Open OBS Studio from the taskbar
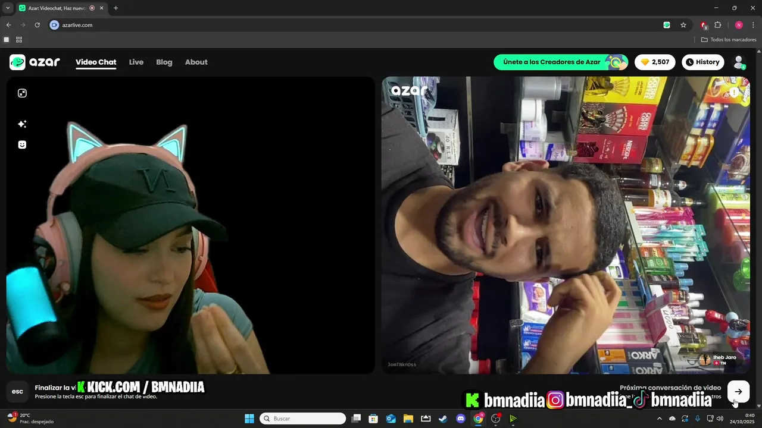The image size is (762, 428). (x=495, y=418)
